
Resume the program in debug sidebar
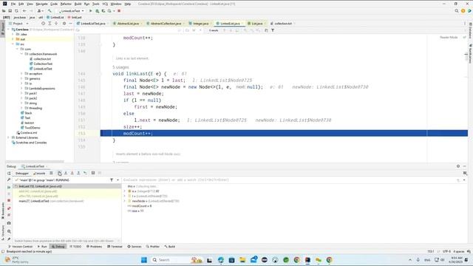pyautogui.click(x=9, y=187)
